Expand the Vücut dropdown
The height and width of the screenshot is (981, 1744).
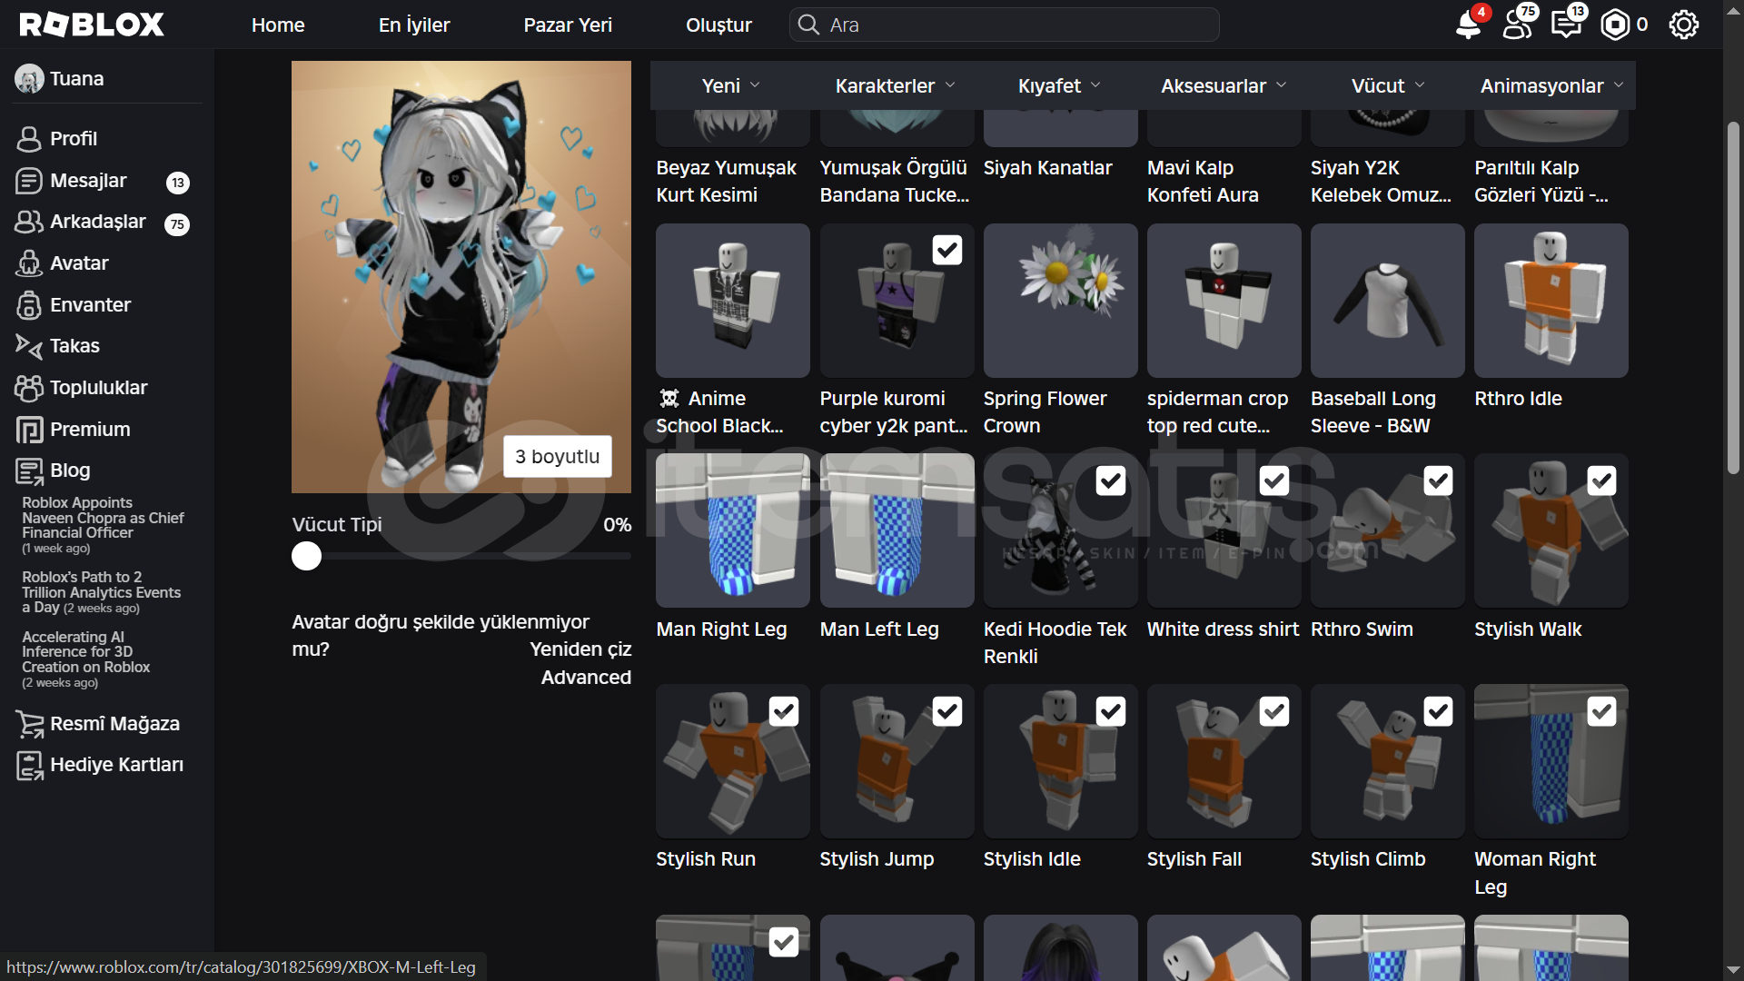[x=1388, y=85]
